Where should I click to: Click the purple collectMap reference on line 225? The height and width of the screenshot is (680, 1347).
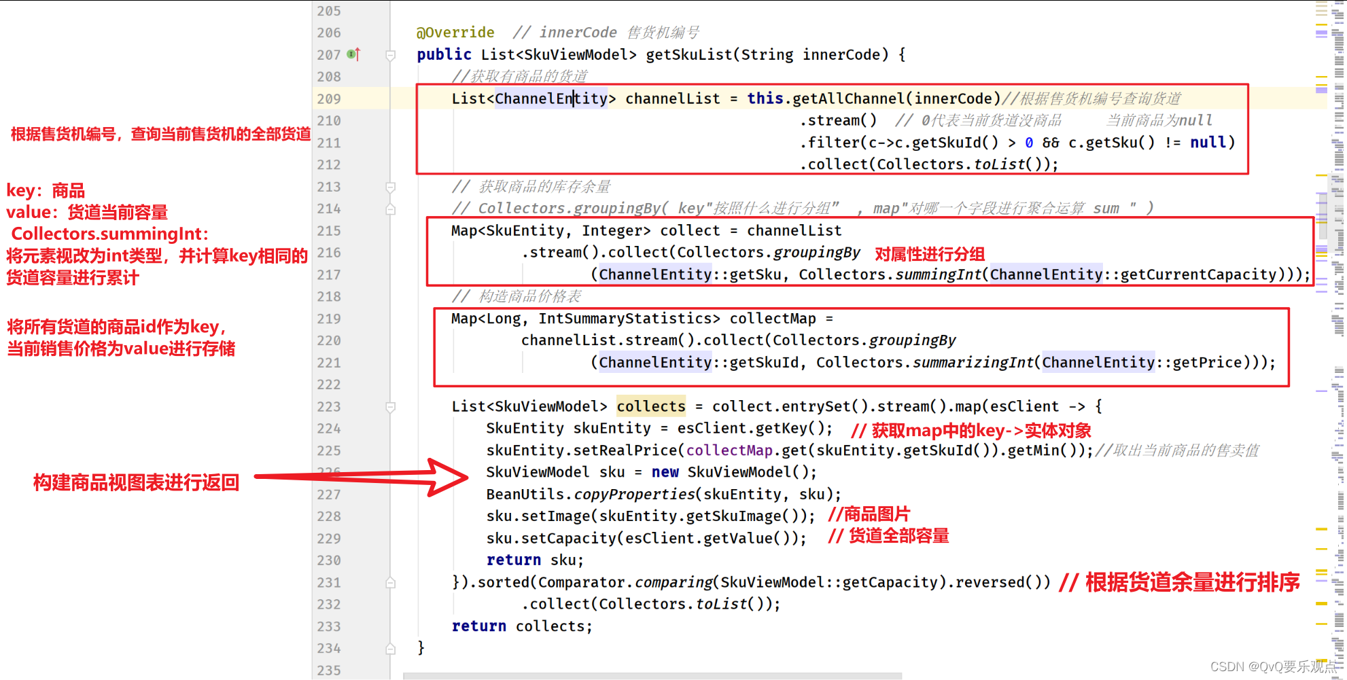(729, 450)
